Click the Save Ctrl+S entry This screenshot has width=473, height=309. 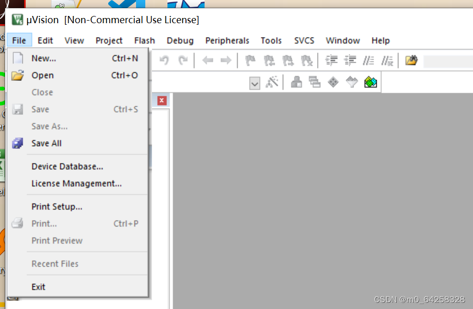pos(78,109)
